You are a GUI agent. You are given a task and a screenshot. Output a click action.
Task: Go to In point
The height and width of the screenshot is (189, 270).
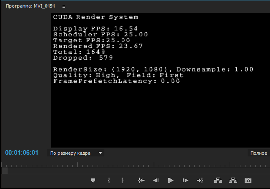pos(141,181)
